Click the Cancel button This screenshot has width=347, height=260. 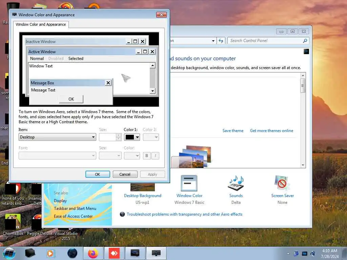tap(125, 174)
